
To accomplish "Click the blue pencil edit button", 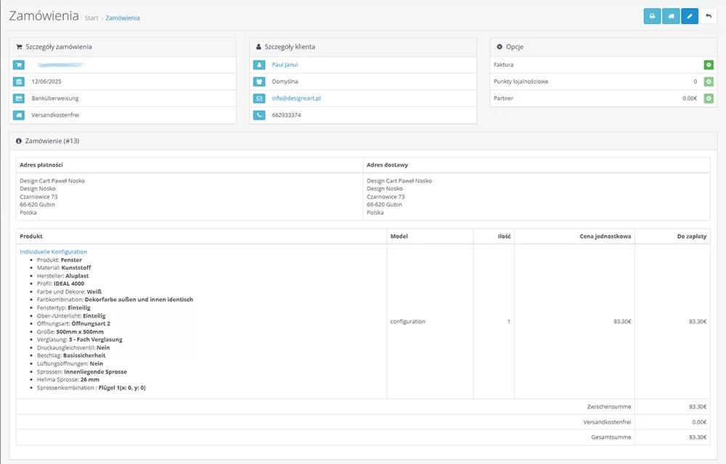I will point(690,16).
